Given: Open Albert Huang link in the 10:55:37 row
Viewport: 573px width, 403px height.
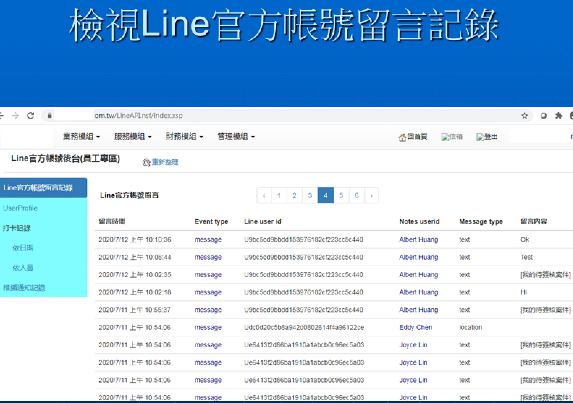Looking at the screenshot, I should click(419, 310).
